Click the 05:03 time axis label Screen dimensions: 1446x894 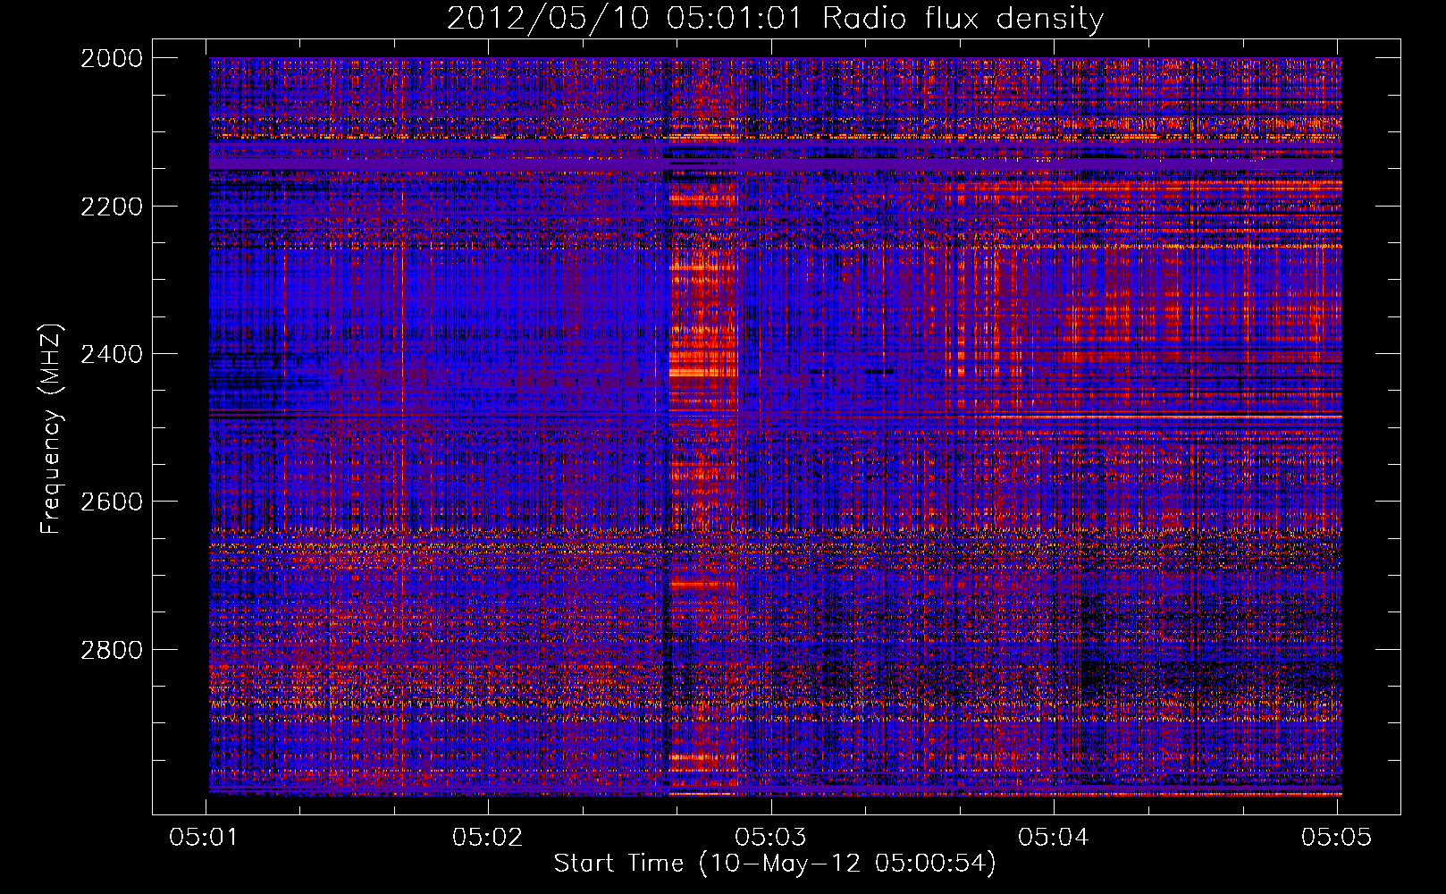coord(770,837)
